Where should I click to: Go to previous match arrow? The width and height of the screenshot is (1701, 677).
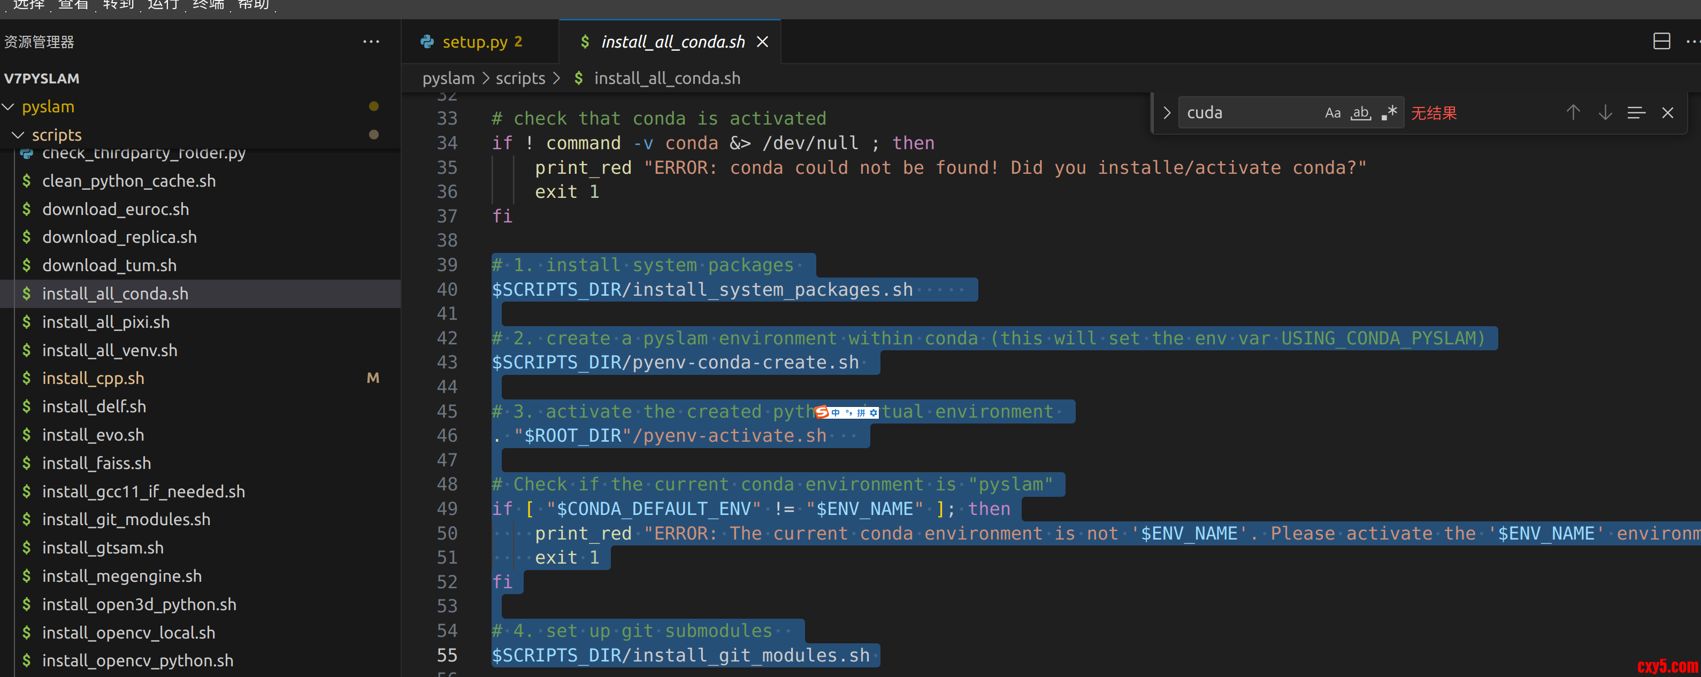tap(1573, 113)
